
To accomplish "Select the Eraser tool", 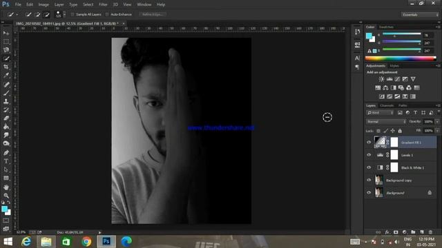I will pyautogui.click(x=6, y=118).
